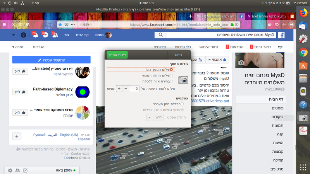This screenshot has height=174, width=310.
Task: Open Firefox from the Ubuntu dock
Action: 303,13
